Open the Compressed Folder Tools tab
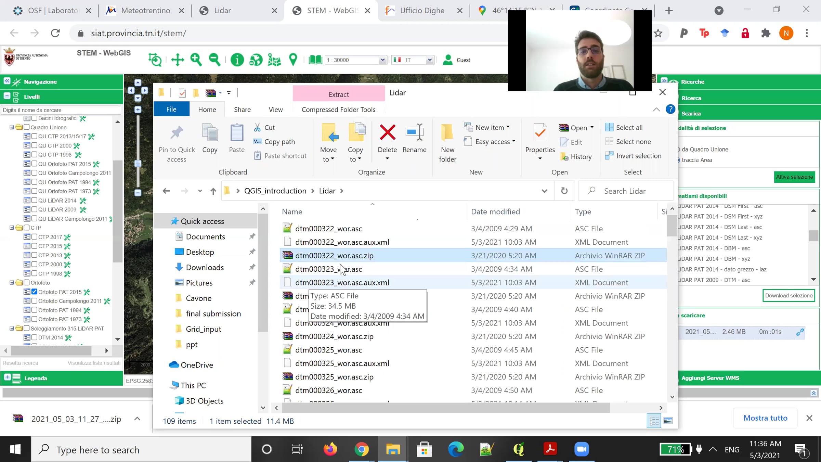Screen dimensions: 821x462 coord(339,110)
